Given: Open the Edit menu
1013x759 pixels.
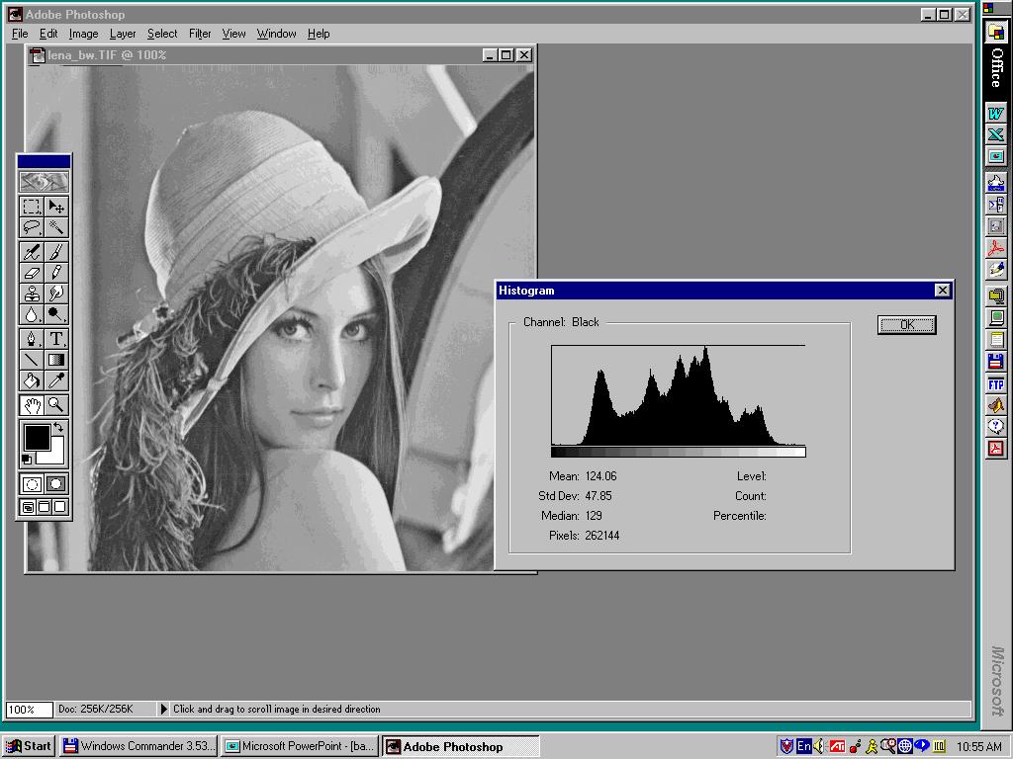Looking at the screenshot, I should click(48, 34).
